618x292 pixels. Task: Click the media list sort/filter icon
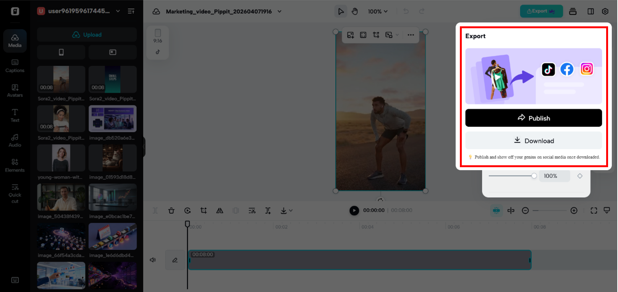pos(131,11)
